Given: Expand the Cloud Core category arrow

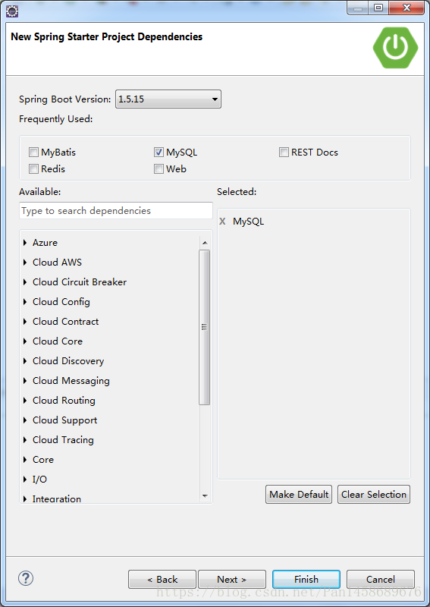Looking at the screenshot, I should pos(25,341).
